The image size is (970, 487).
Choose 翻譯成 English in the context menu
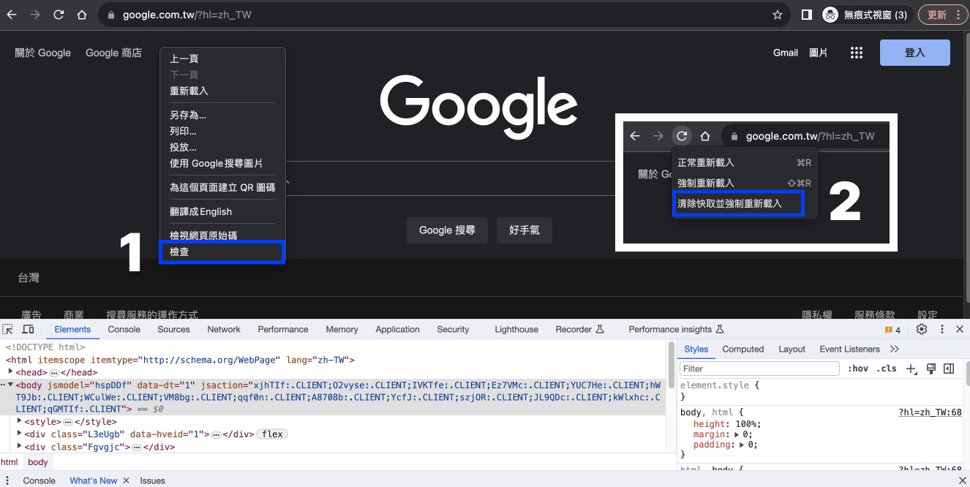pos(222,211)
